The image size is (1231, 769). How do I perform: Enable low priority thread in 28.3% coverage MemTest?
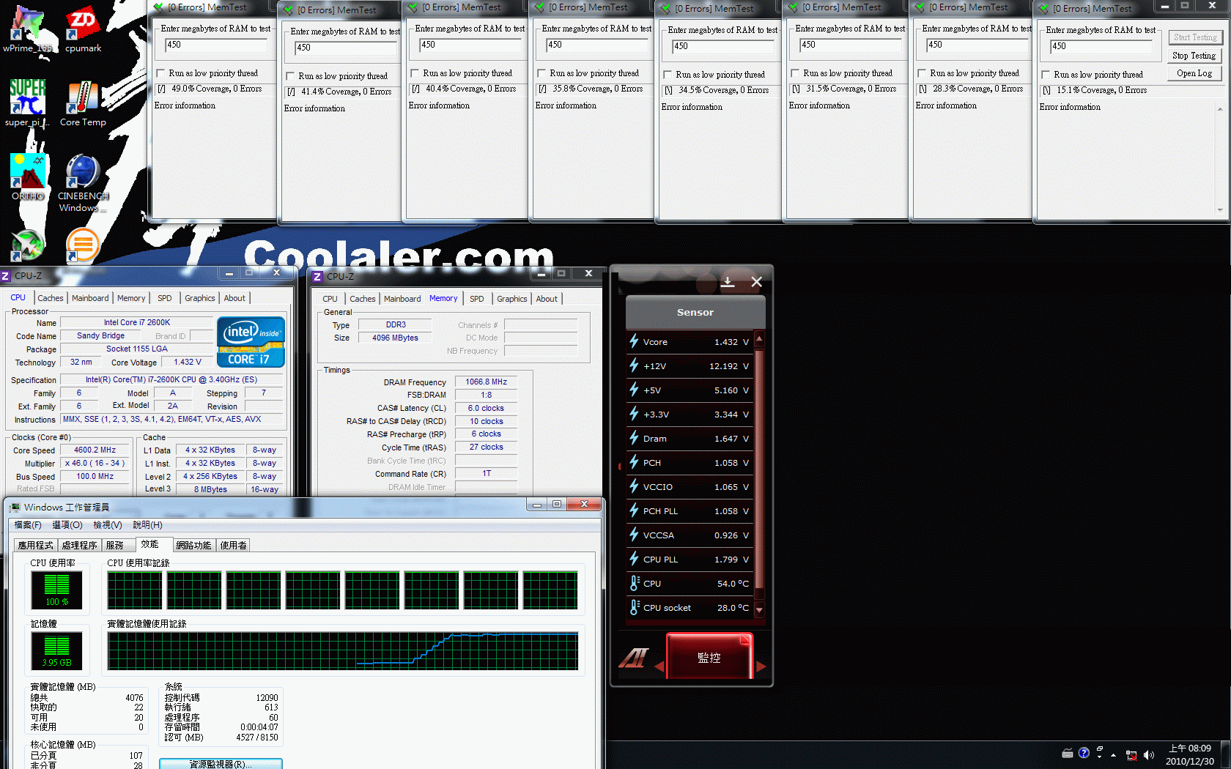(x=923, y=73)
